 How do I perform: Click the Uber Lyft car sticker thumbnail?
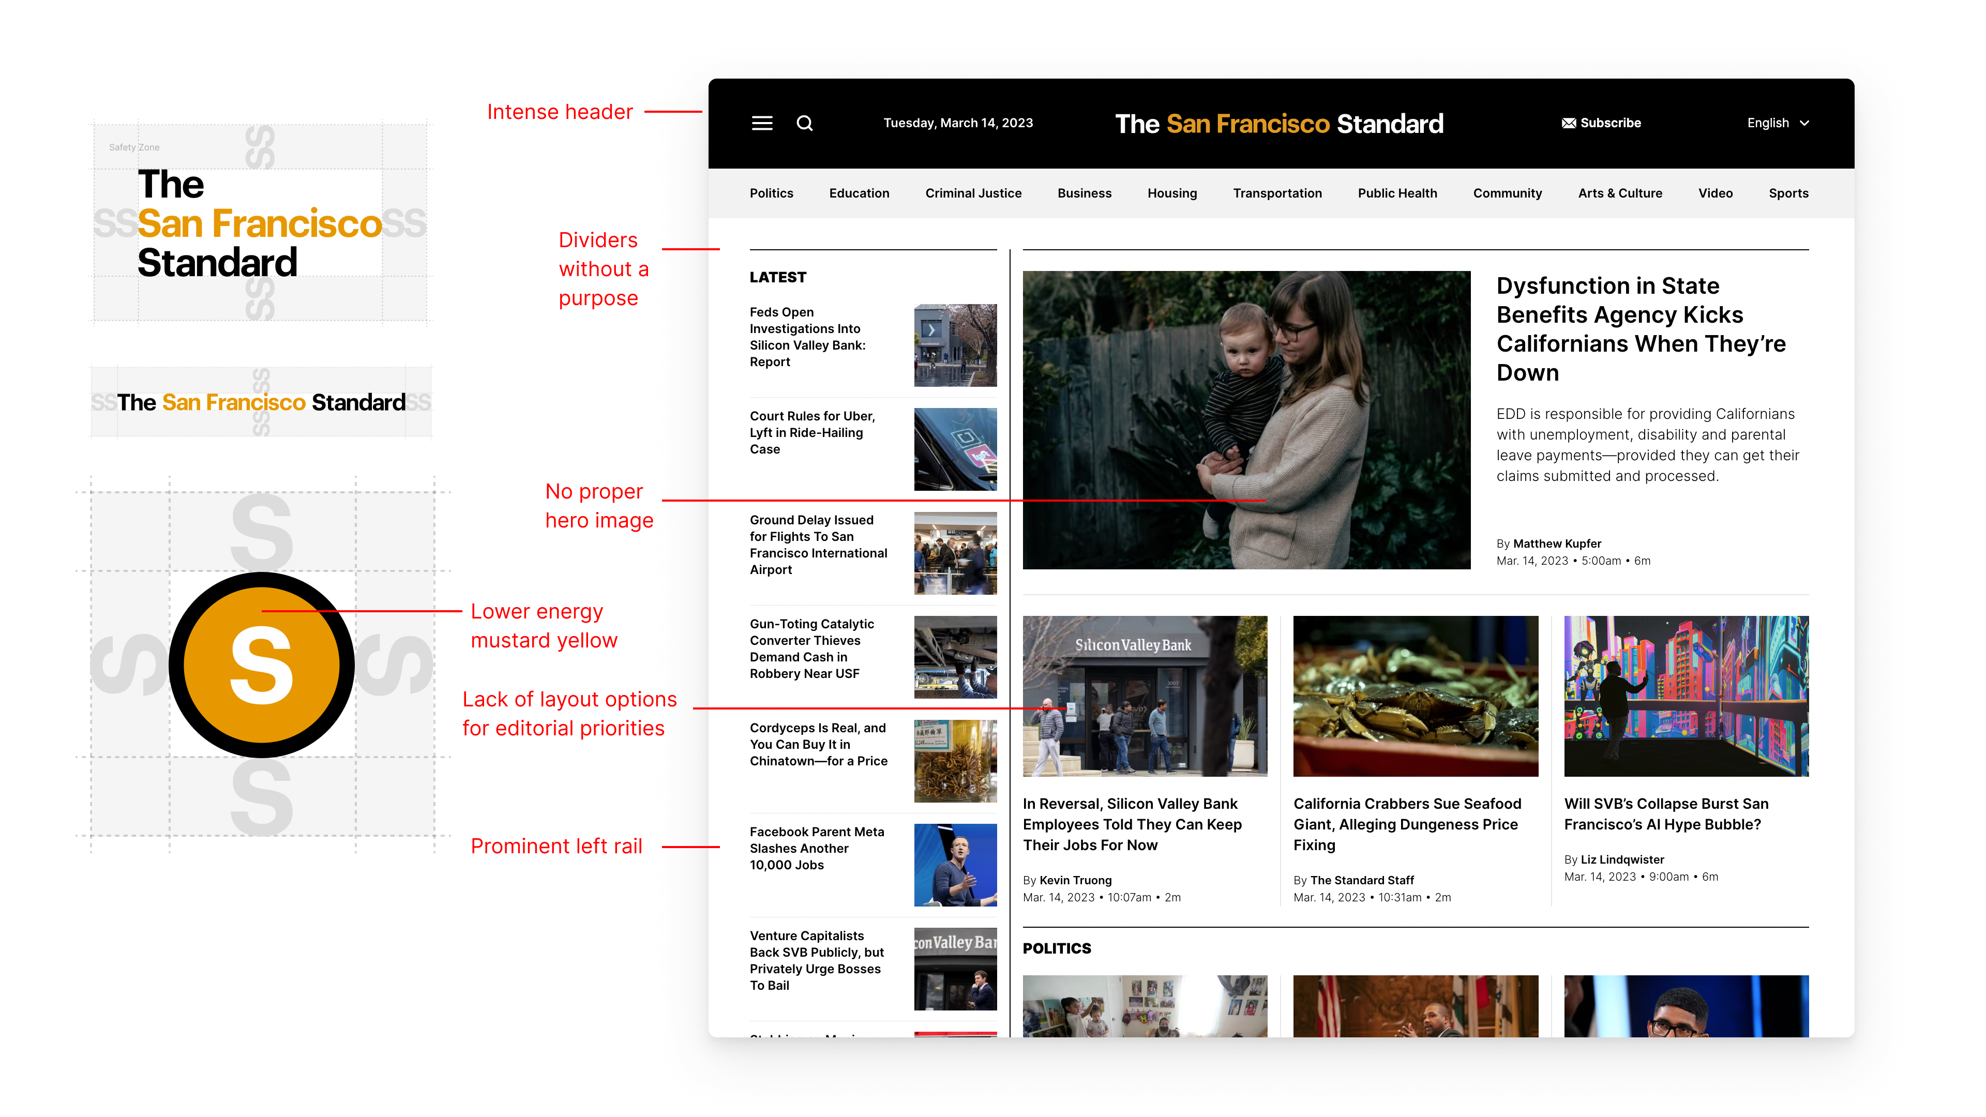tap(955, 449)
